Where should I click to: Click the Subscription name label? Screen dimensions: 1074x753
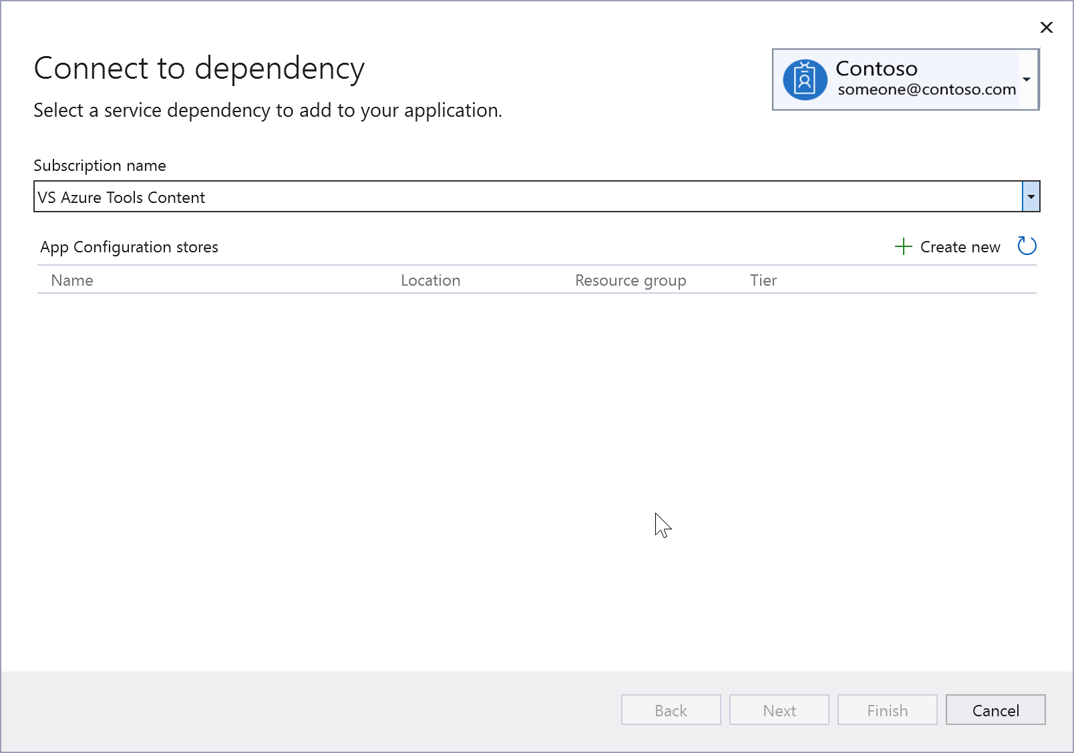point(100,166)
